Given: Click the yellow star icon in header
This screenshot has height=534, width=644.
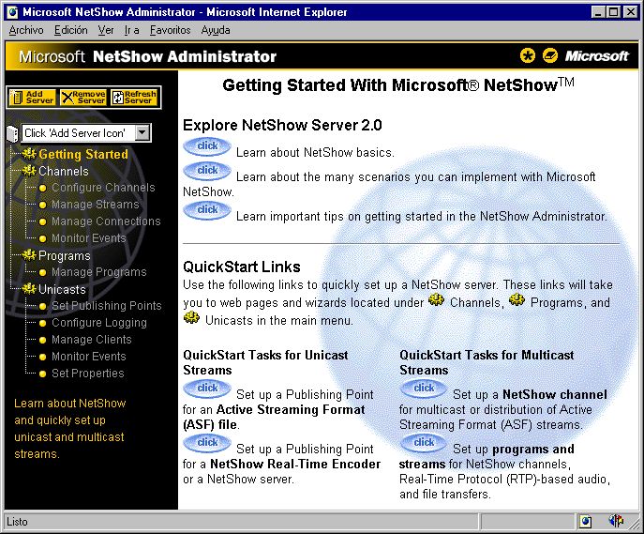Looking at the screenshot, I should pyautogui.click(x=528, y=55).
